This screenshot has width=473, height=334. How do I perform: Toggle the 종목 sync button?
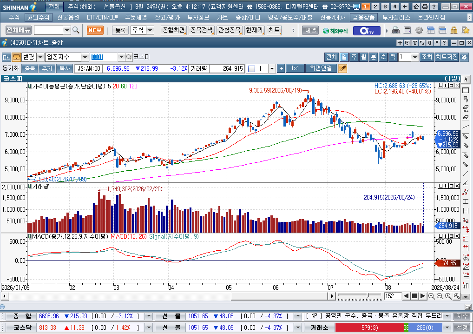click(30, 68)
